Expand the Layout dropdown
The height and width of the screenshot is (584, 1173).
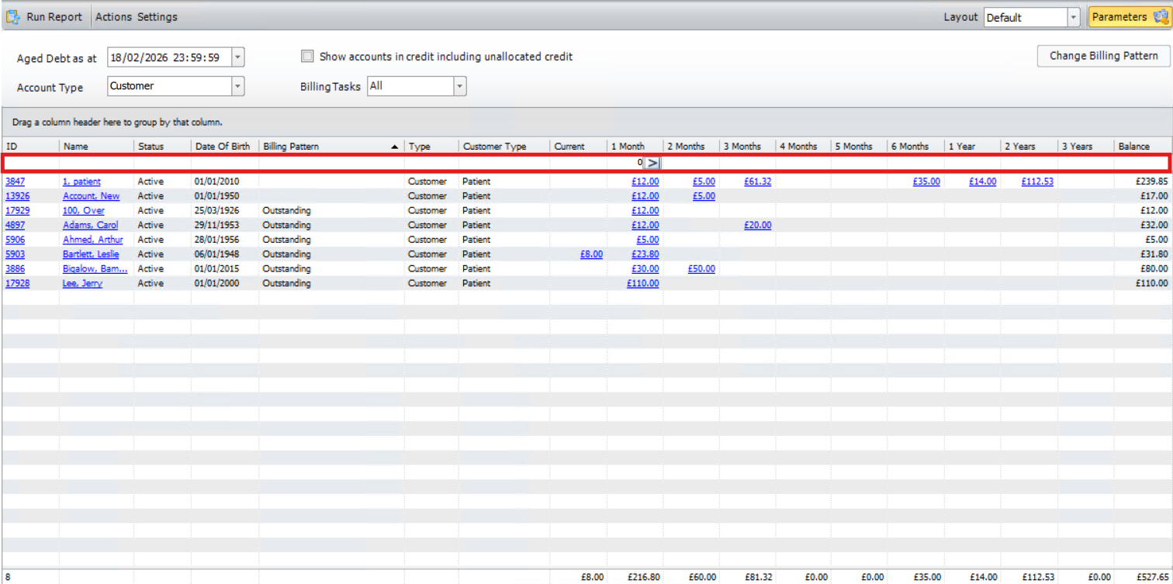coord(1073,17)
